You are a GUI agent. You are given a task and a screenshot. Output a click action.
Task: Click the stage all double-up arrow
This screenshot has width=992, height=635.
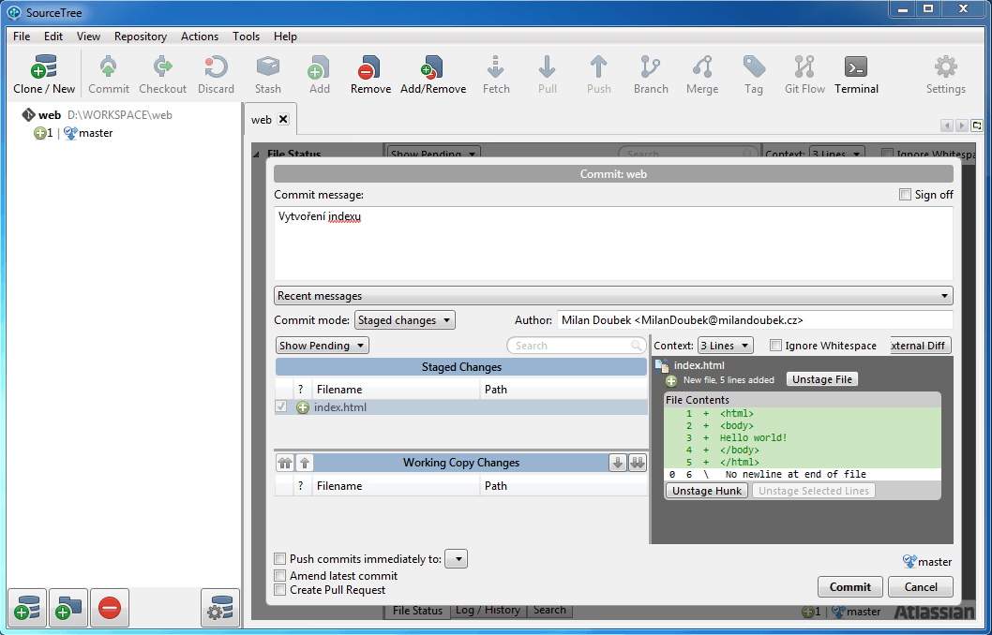tap(285, 463)
